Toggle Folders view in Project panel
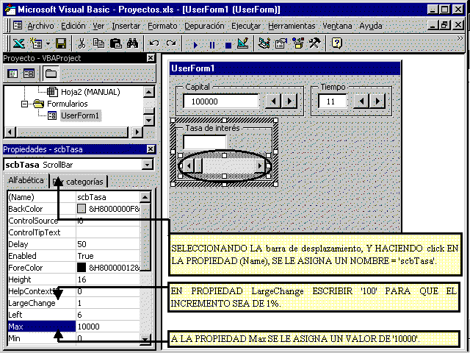The image size is (470, 353). tap(51, 74)
